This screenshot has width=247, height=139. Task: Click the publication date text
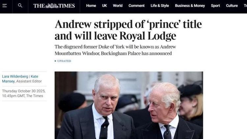point(24,93)
